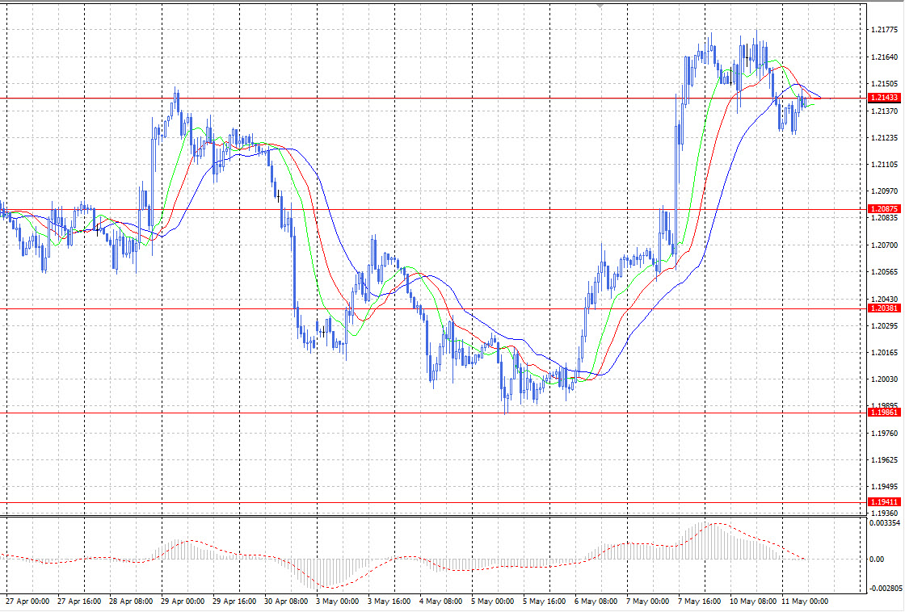Click the 3 May 00:00 time label
The width and height of the screenshot is (905, 612).
[337, 601]
